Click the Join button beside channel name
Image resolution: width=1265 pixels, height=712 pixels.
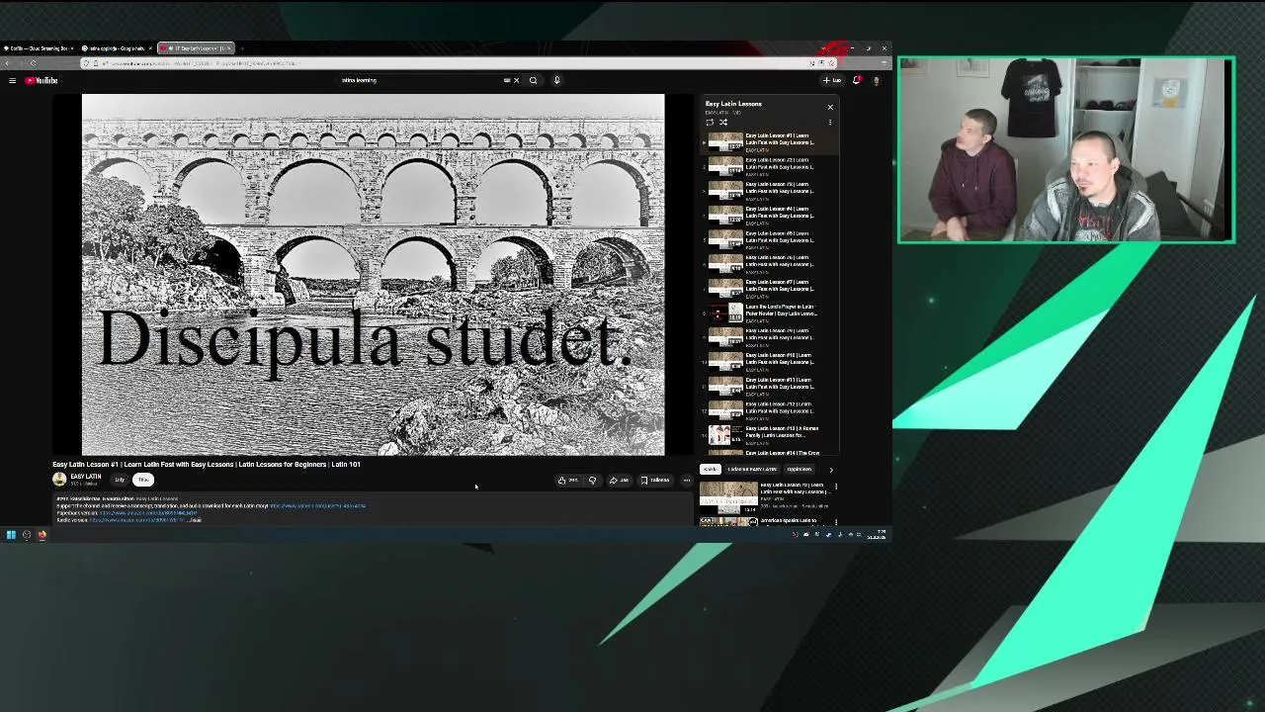click(x=120, y=480)
